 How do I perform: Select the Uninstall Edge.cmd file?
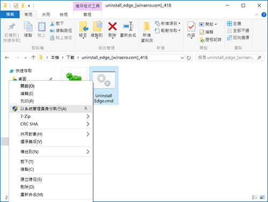coord(103,85)
